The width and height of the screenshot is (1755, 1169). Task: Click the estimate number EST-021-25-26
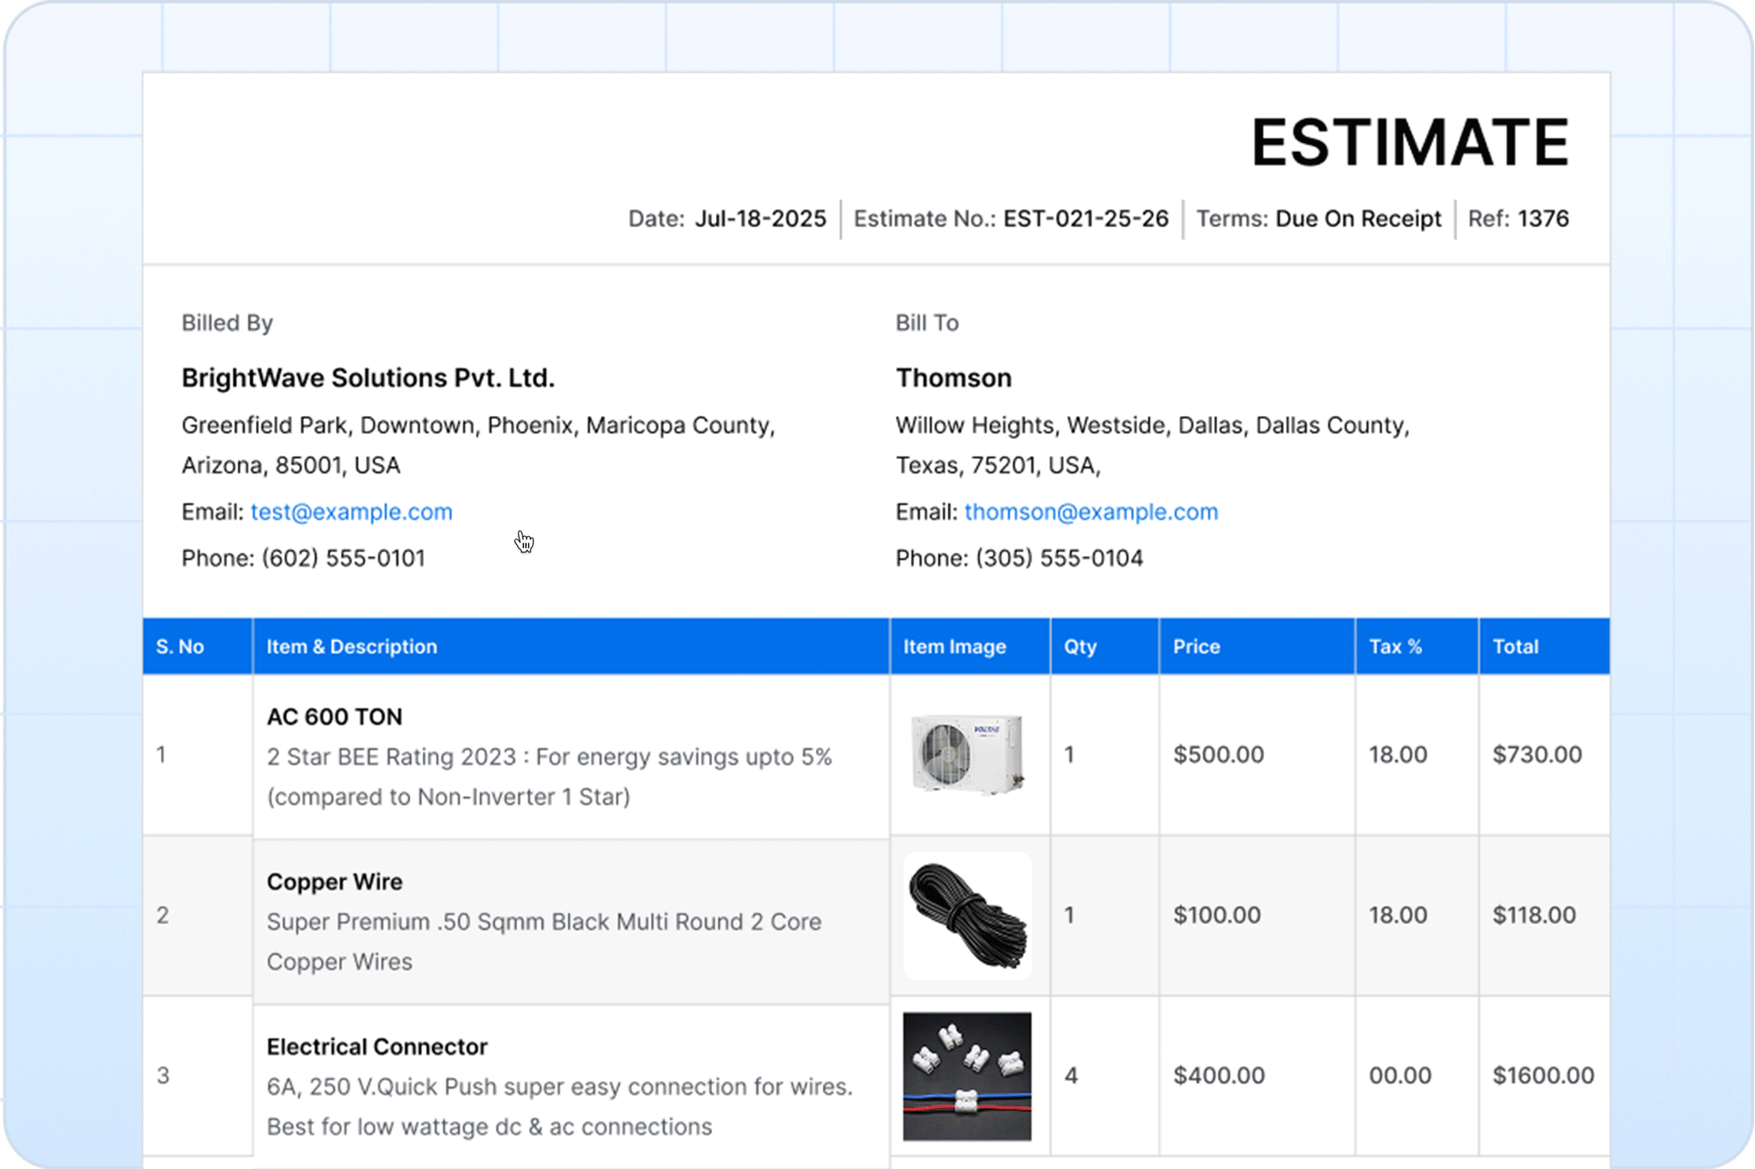click(1086, 219)
